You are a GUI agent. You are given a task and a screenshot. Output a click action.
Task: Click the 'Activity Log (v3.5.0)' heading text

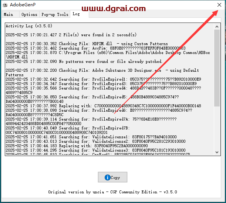pos(29,26)
